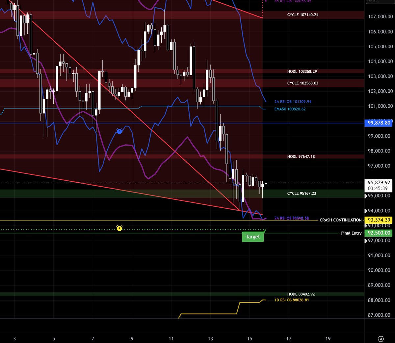The image size is (395, 343).
Task: Click 107,000.00 on the price scale
Action: [380, 17]
